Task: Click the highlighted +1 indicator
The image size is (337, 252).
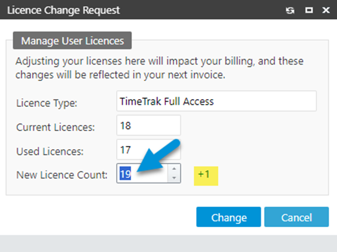Action: point(204,174)
